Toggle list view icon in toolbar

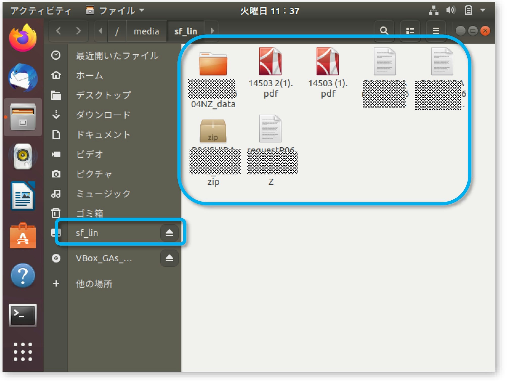click(410, 31)
